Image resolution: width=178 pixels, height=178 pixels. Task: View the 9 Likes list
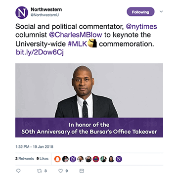(x=43, y=159)
